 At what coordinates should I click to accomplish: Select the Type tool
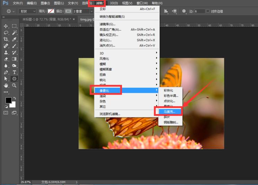coord(14,72)
